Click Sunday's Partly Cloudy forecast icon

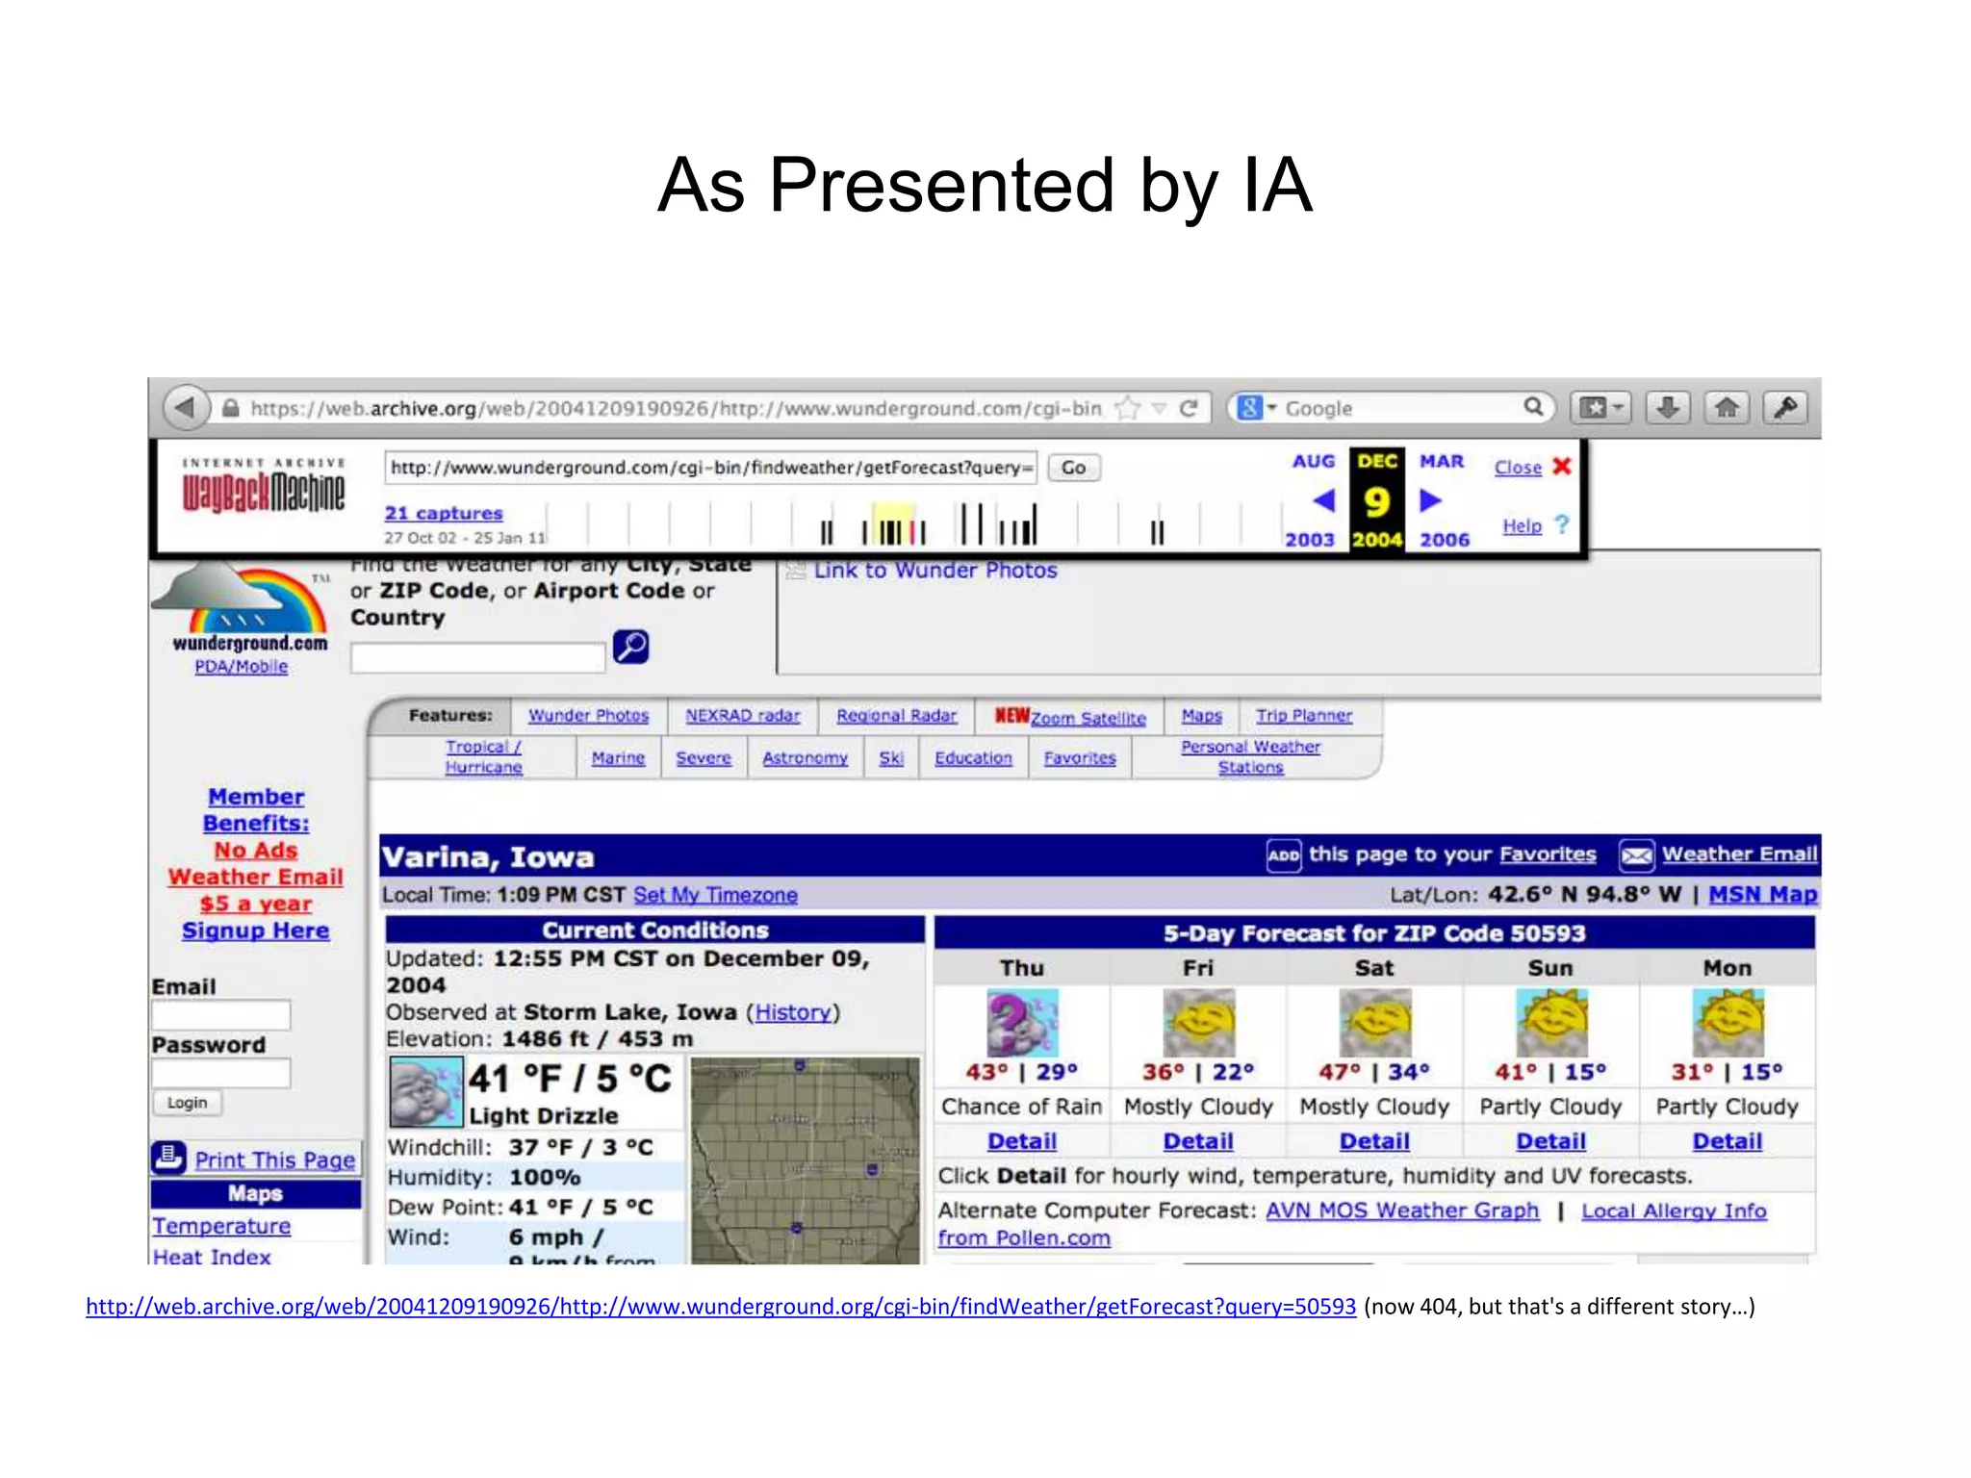coord(1551,1022)
